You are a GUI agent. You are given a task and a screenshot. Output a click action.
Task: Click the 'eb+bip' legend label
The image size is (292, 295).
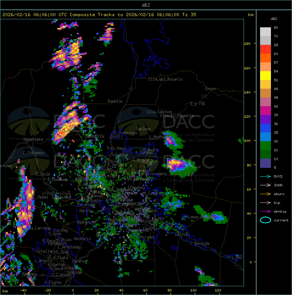click(x=280, y=212)
